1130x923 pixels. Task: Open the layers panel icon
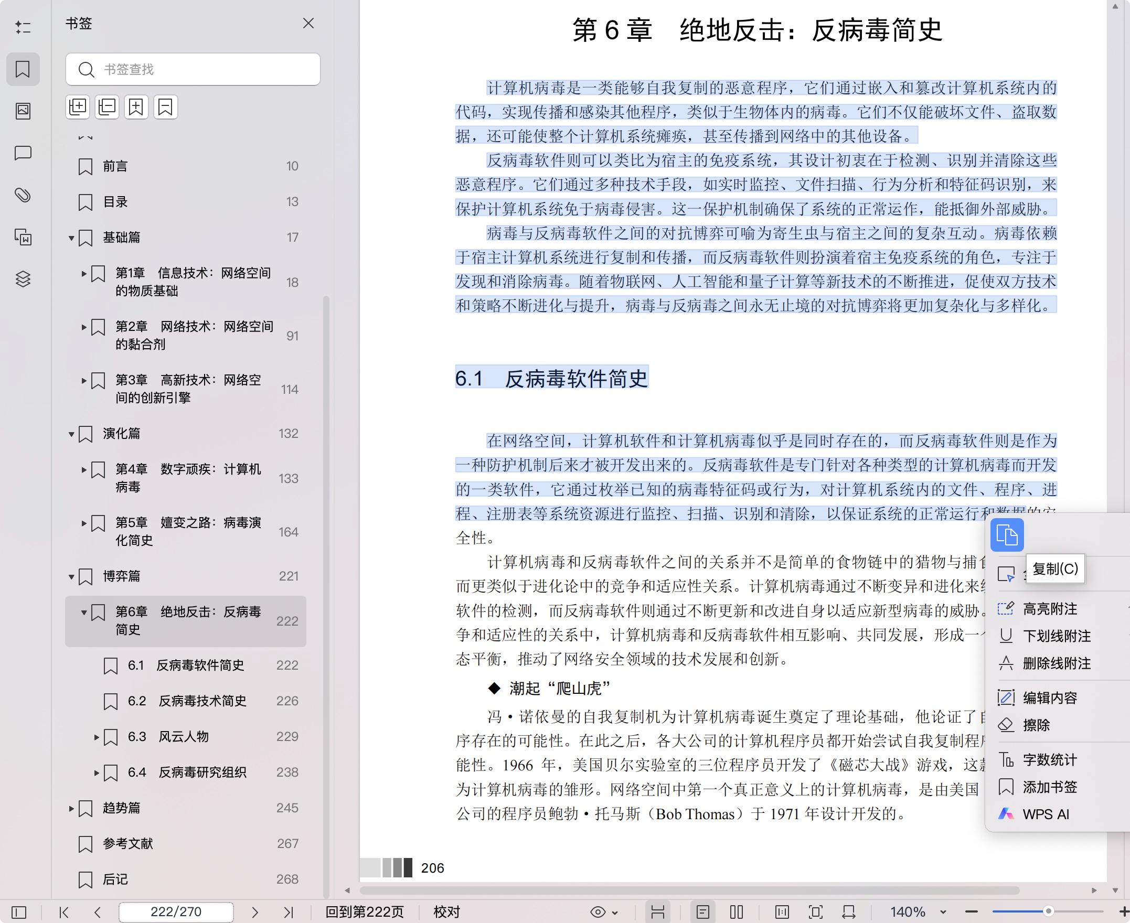(x=23, y=279)
